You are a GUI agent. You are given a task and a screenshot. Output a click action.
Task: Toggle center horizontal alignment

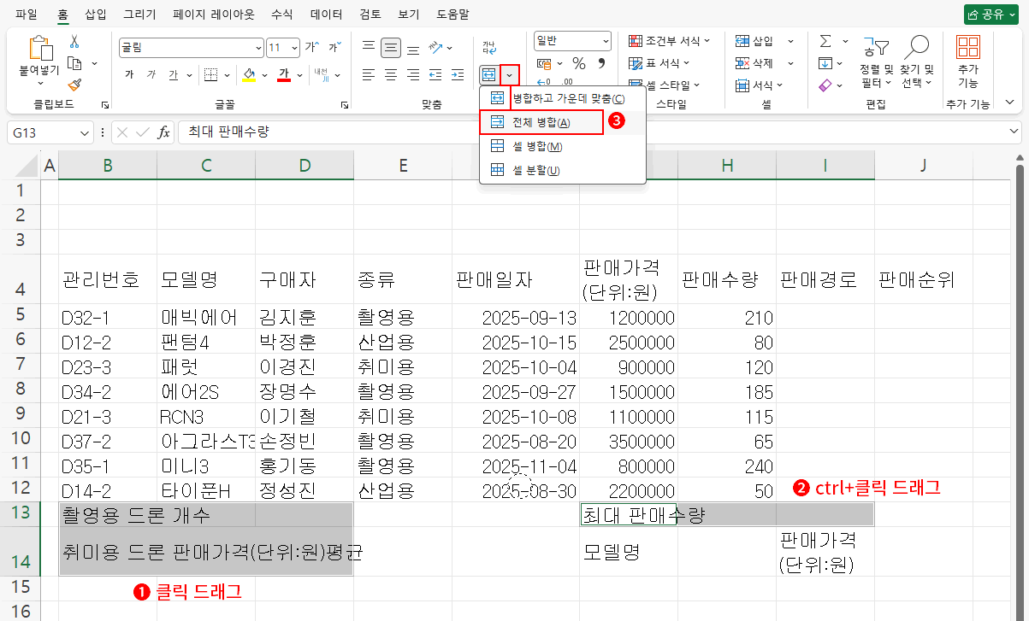[391, 75]
